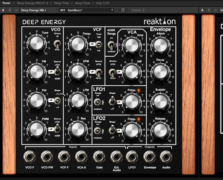
Task: Click the MIDI OSC indicator icon
Action: [x=123, y=10]
